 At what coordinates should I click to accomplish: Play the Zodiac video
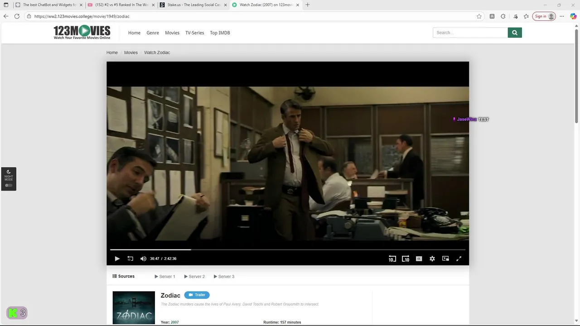click(x=117, y=259)
